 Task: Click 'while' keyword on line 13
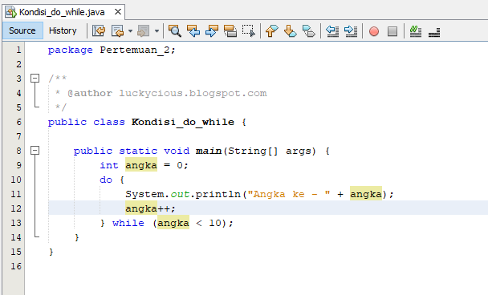(128, 223)
